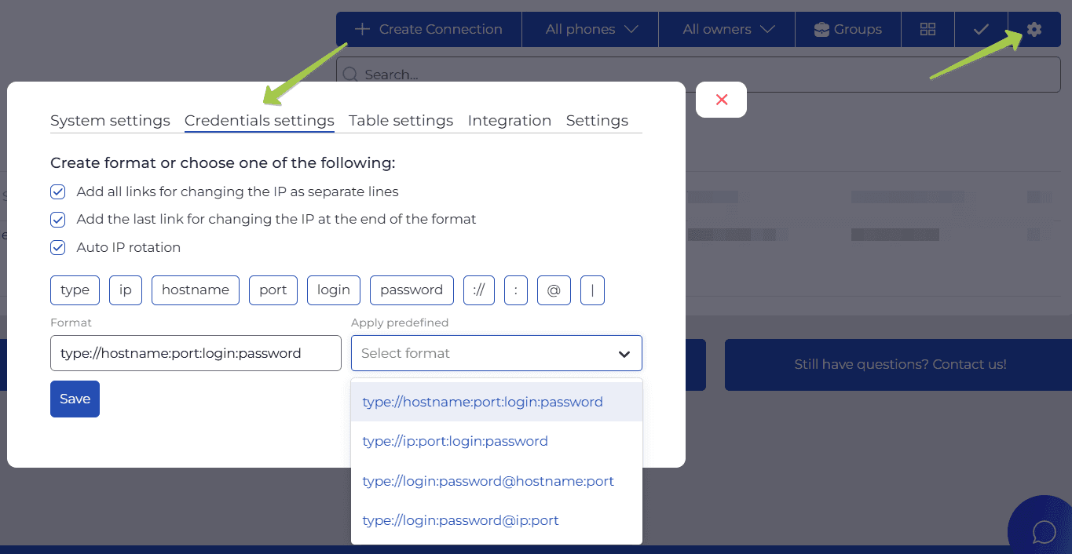Choose type://login:password@ip:port format option
This screenshot has height=554, width=1072.
tap(460, 520)
